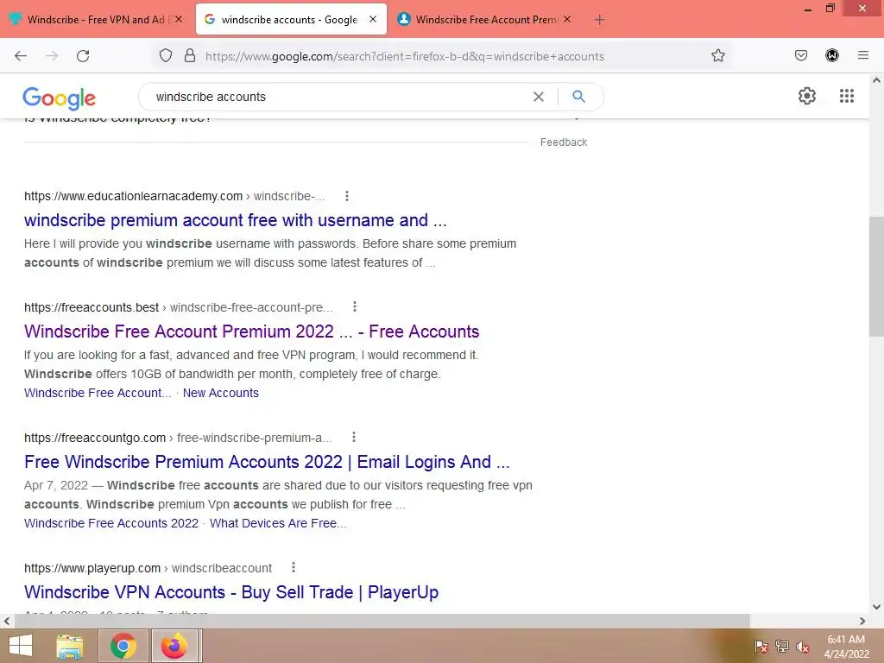Click the https://freeaccounts.best URL text
Image resolution: width=884 pixels, height=663 pixels.
pos(92,307)
